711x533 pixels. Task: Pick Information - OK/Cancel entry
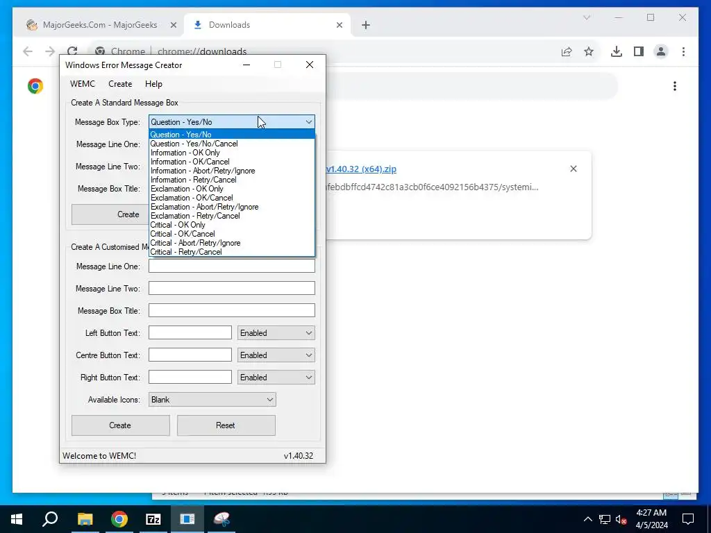pos(232,162)
